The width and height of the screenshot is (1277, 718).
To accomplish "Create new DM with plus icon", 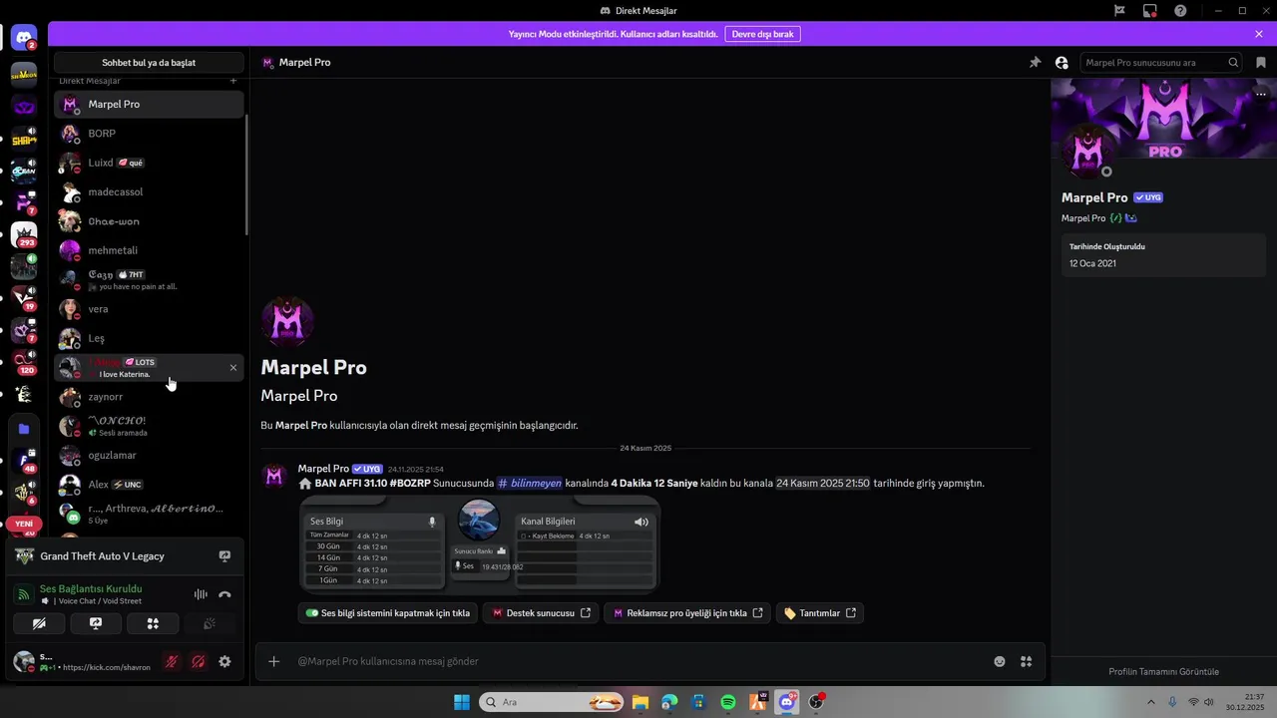I will (x=233, y=81).
